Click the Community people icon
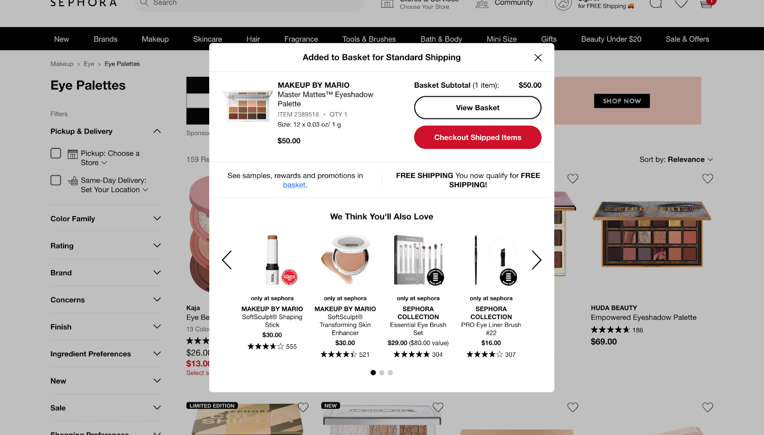 tap(482, 4)
